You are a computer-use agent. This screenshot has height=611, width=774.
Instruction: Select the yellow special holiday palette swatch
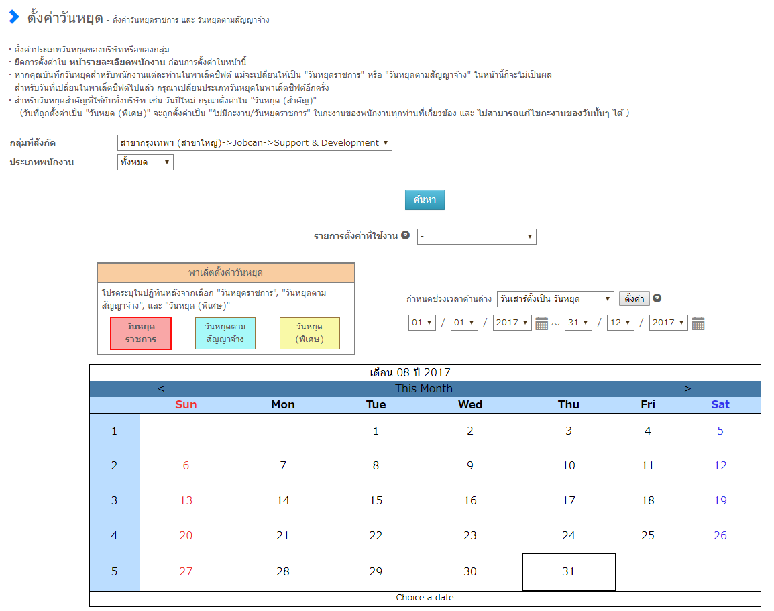click(310, 333)
